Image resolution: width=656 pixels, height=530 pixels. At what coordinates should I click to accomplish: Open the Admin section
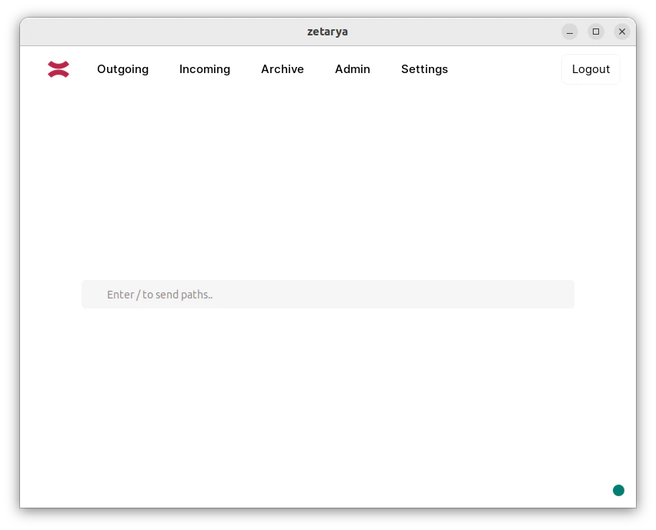tap(353, 69)
